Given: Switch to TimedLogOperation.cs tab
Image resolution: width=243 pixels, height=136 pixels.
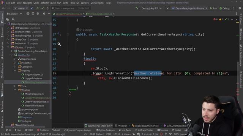Looking at the screenshot, I should click(99, 14).
